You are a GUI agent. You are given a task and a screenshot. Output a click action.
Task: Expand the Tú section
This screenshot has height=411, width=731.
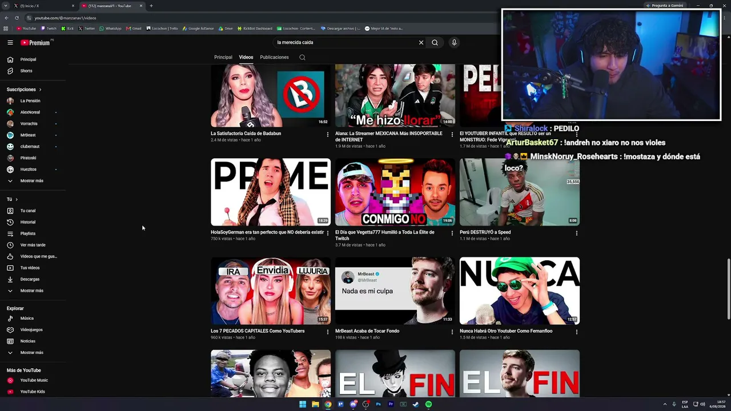pyautogui.click(x=13, y=199)
